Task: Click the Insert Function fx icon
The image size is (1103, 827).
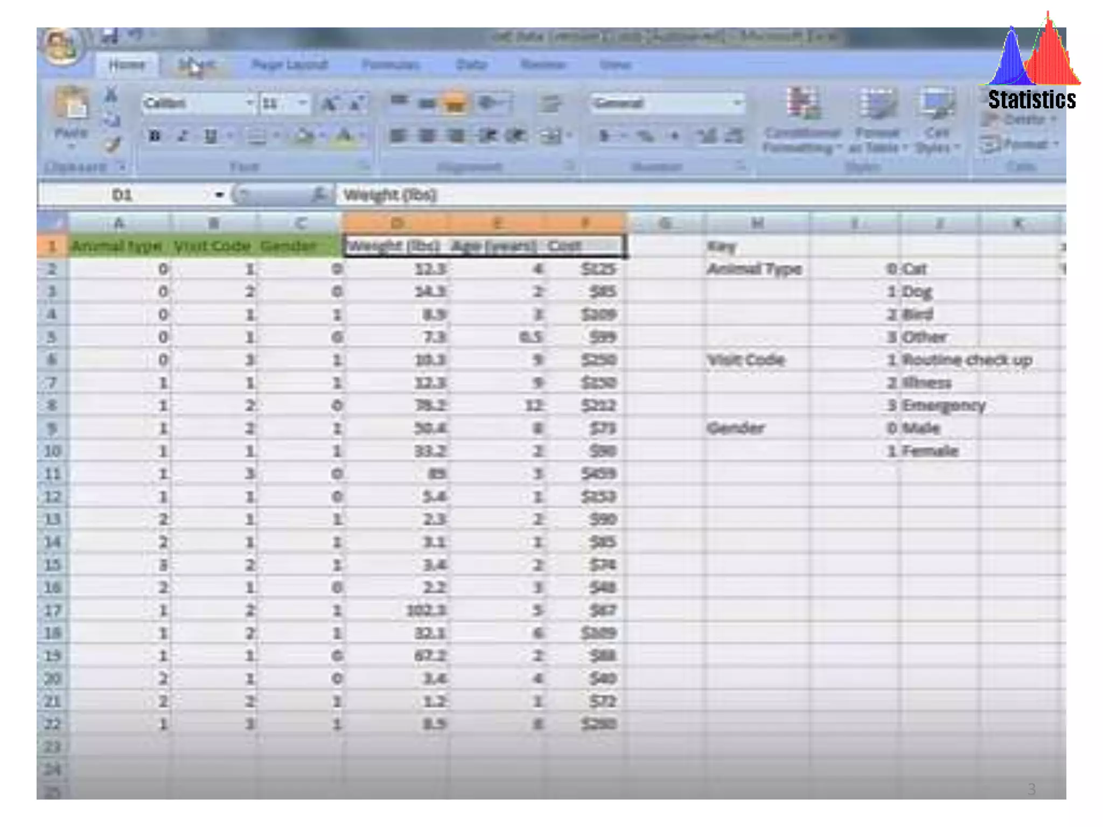Action: coord(319,195)
